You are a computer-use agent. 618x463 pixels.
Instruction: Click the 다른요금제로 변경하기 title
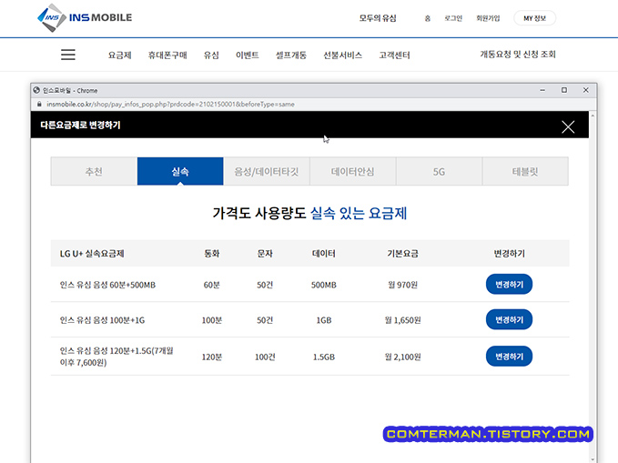80,125
